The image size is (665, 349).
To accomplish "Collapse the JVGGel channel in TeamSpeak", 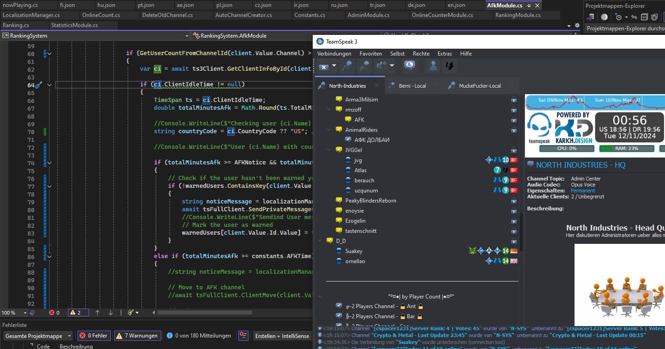I will click(x=328, y=150).
